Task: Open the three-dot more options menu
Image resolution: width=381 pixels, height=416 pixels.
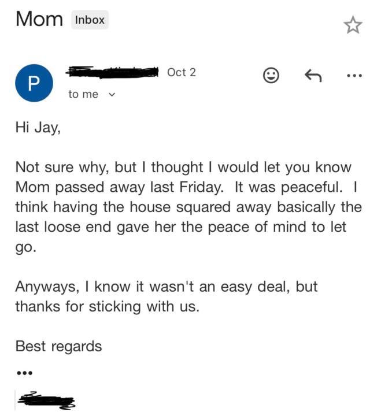Action: (x=354, y=75)
